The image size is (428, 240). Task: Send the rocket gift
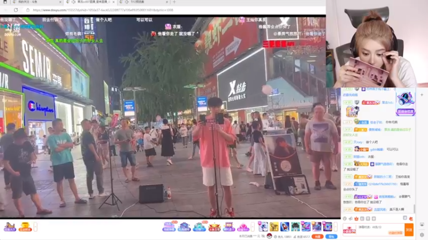[285, 226]
